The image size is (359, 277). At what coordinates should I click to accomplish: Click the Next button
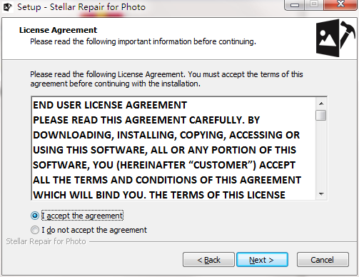[262, 260]
